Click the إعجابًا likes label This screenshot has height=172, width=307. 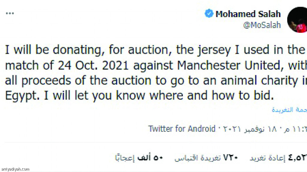click(x=125, y=158)
